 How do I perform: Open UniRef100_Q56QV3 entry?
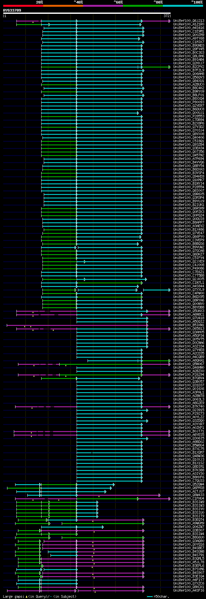(x=189, y=78)
